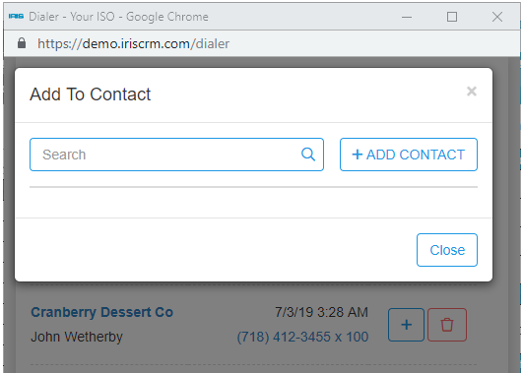Delete Cranberry Dessert Co entry via trash icon

tap(447, 325)
